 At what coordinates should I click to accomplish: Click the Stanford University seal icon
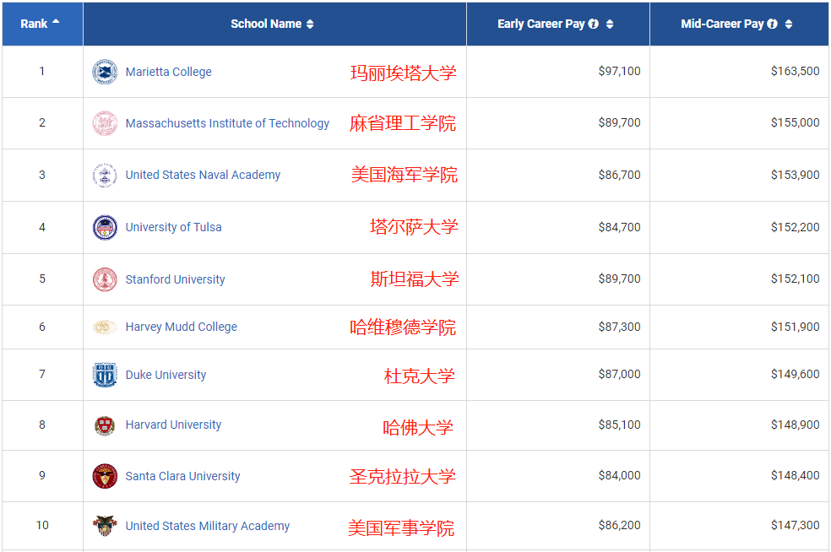point(105,279)
